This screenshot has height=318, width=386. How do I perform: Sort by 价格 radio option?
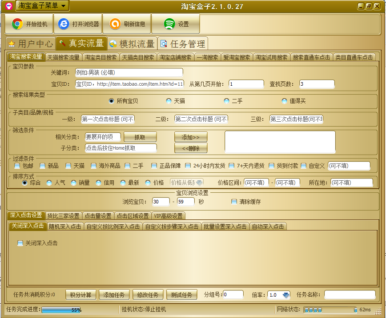point(148,183)
